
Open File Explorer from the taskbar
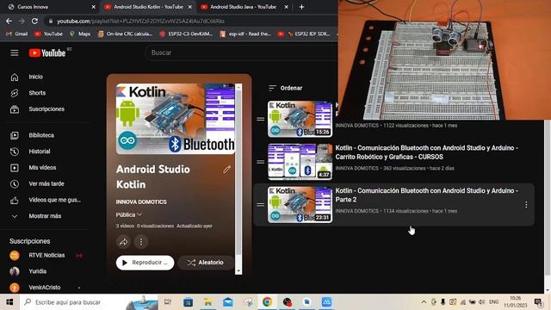point(208,302)
